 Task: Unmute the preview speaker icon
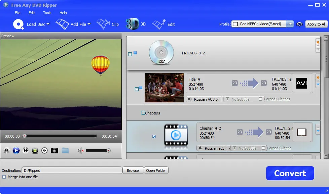coord(80,150)
